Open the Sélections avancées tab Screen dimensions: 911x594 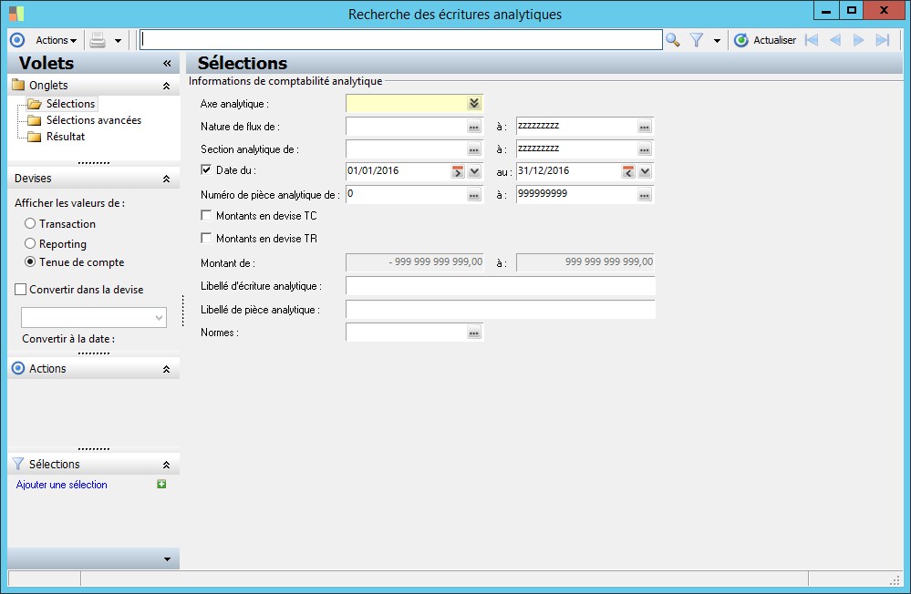pyautogui.click(x=94, y=120)
